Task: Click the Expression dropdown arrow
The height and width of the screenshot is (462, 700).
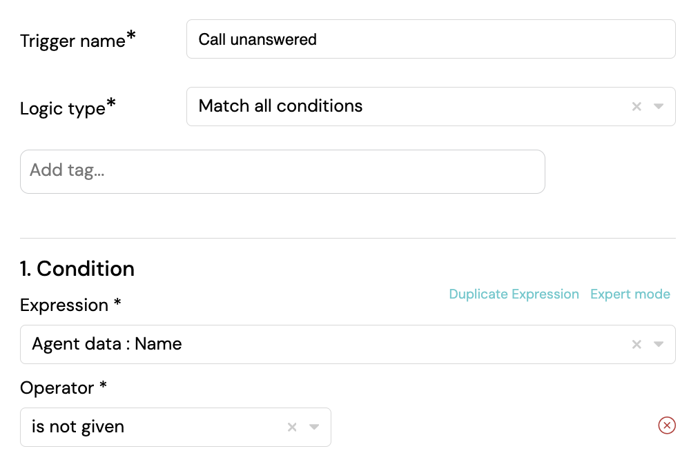Action: (659, 344)
